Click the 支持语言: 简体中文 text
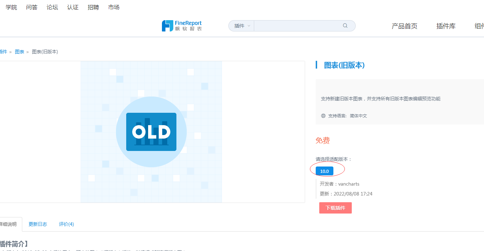The image size is (484, 251). (x=348, y=116)
